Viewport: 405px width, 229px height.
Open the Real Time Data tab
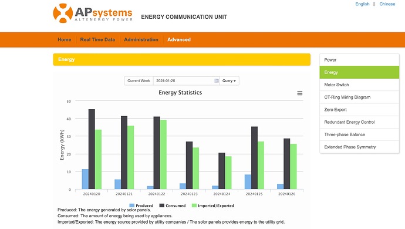[97, 39]
